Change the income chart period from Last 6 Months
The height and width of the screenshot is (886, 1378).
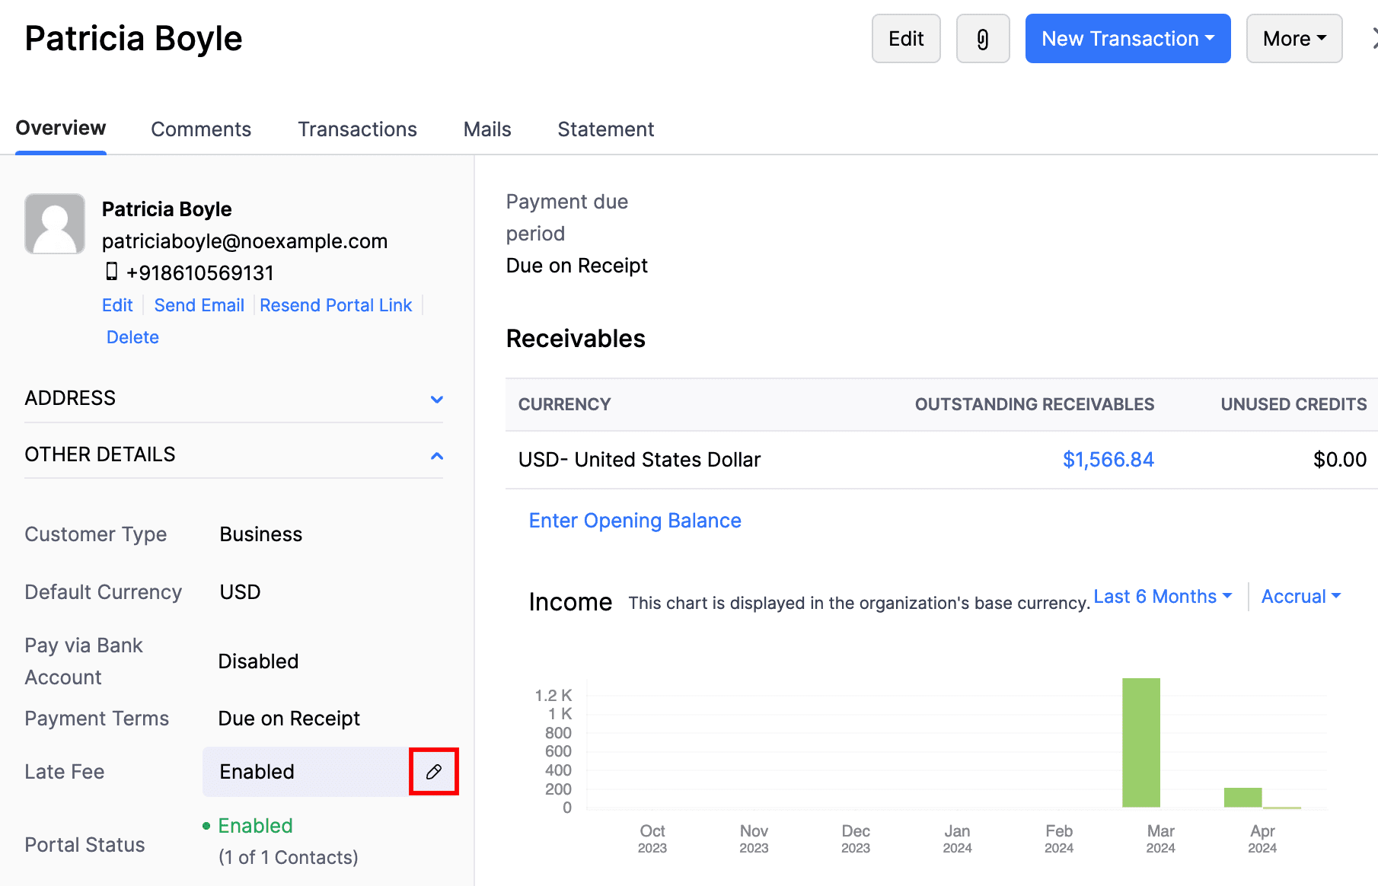tap(1162, 596)
